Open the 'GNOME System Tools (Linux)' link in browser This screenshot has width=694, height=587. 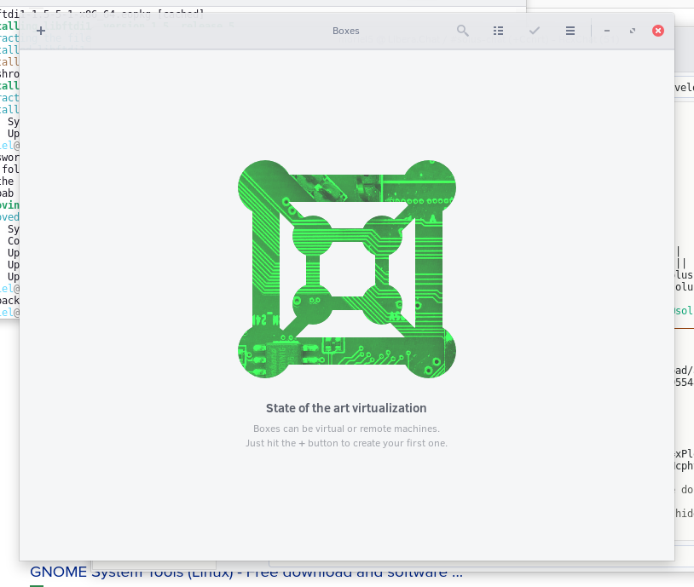pyautogui.click(x=246, y=573)
